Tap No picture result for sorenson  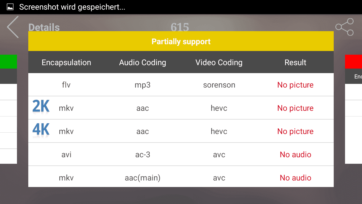[x=296, y=85]
